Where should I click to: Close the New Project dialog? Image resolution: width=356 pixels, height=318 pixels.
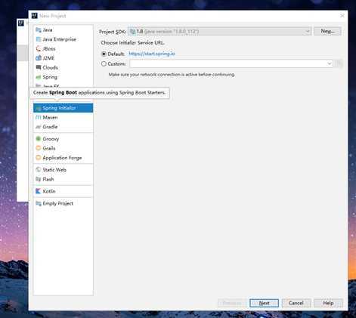[342, 16]
